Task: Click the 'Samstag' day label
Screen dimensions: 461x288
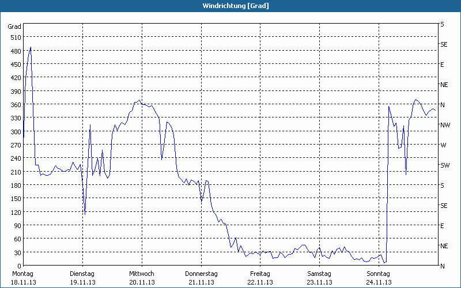Action: (x=319, y=274)
